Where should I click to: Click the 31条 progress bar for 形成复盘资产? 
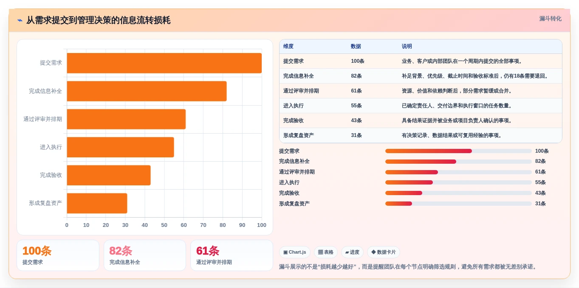(x=458, y=204)
